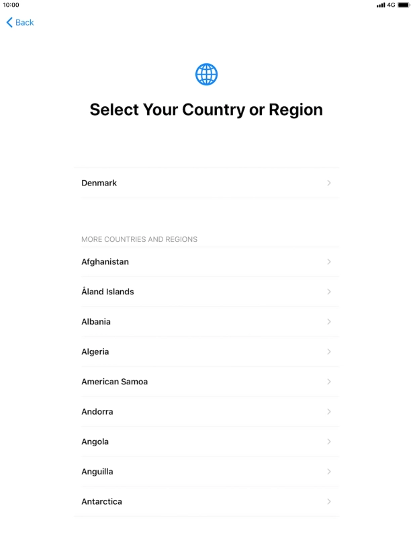Expand the Antarctica disclosure chevron
This screenshot has width=413, height=551.
329,501
